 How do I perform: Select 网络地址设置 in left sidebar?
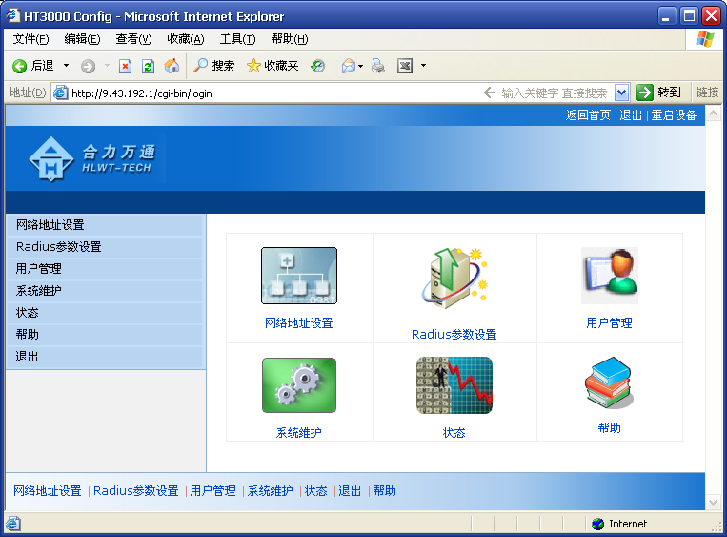(105, 225)
